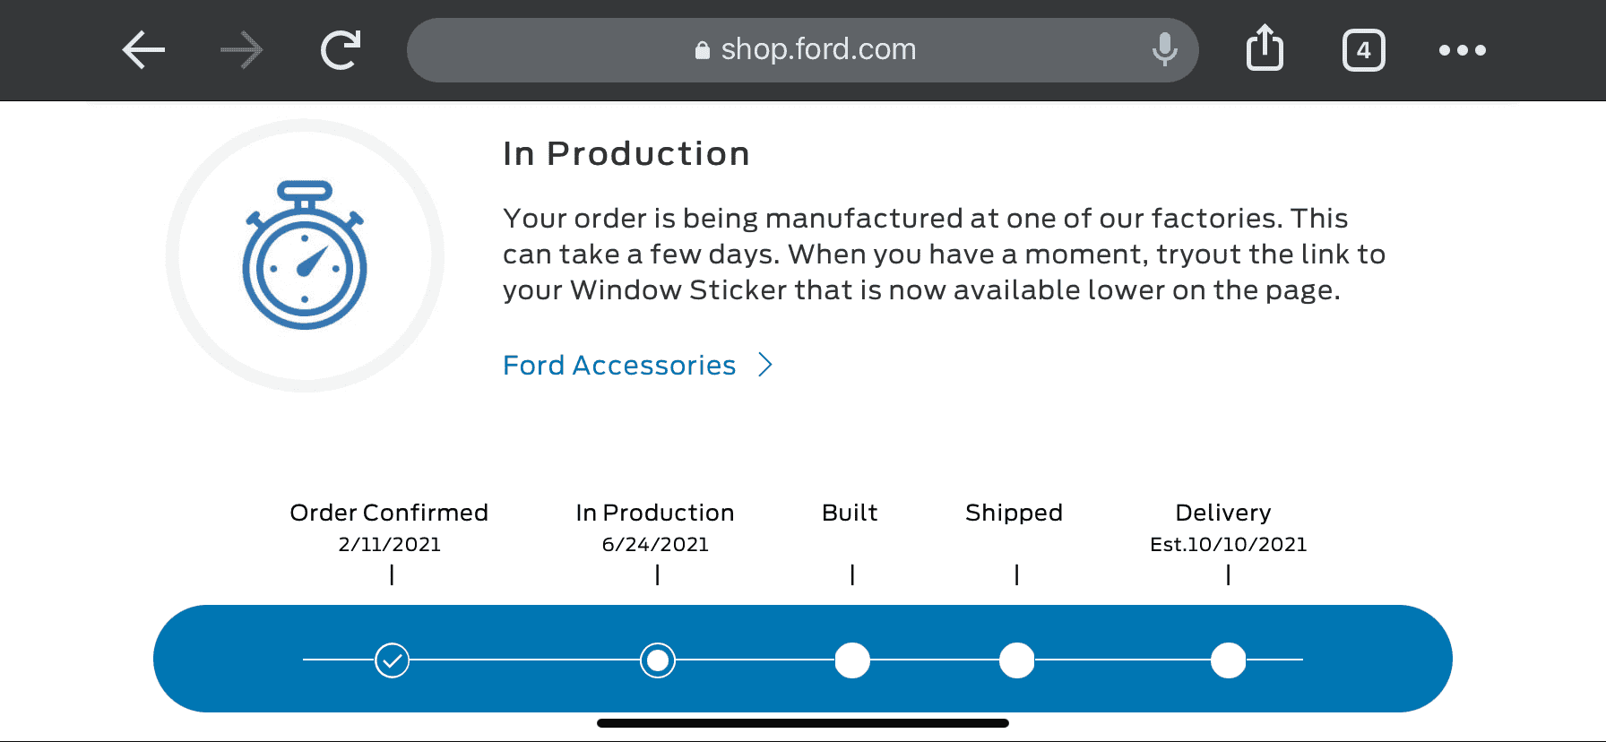Open the three-dot browser menu
Image resolution: width=1606 pixels, height=742 pixels.
(1462, 50)
